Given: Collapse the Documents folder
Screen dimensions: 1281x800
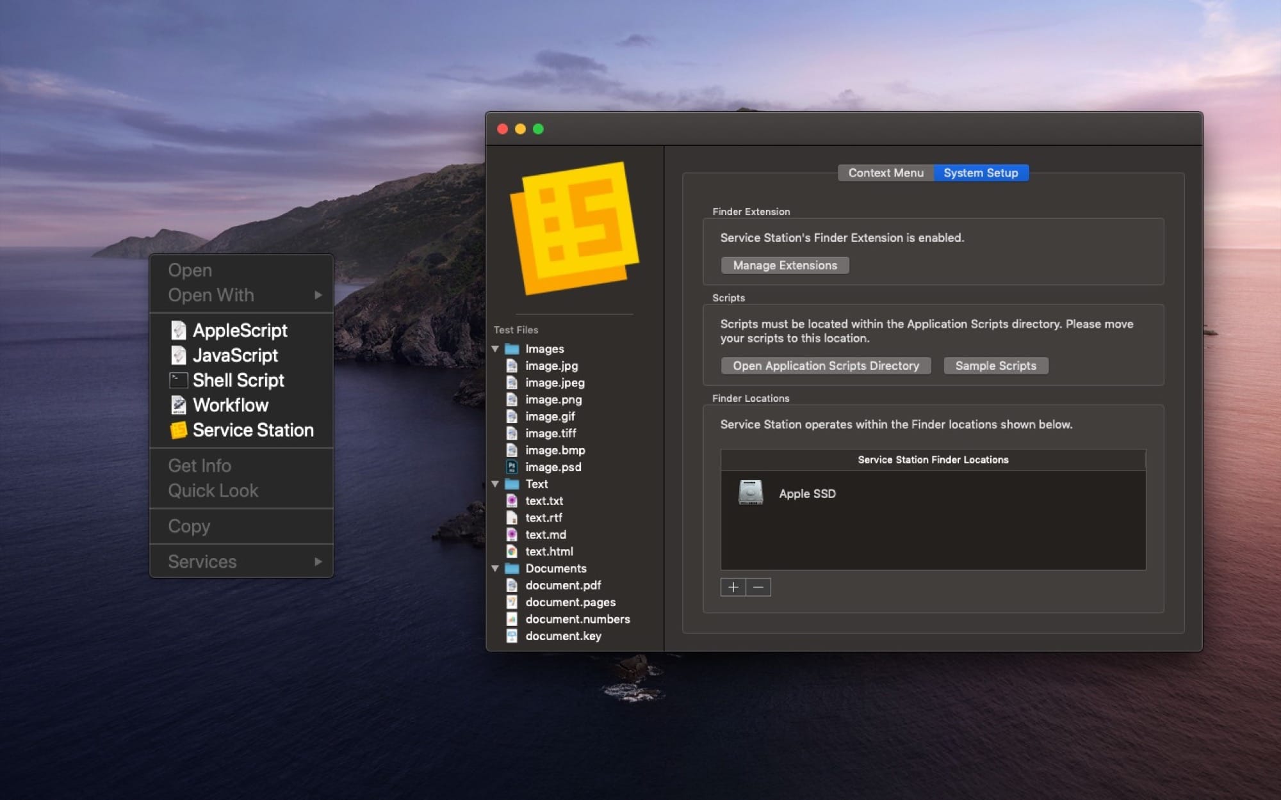Looking at the screenshot, I should (x=495, y=568).
